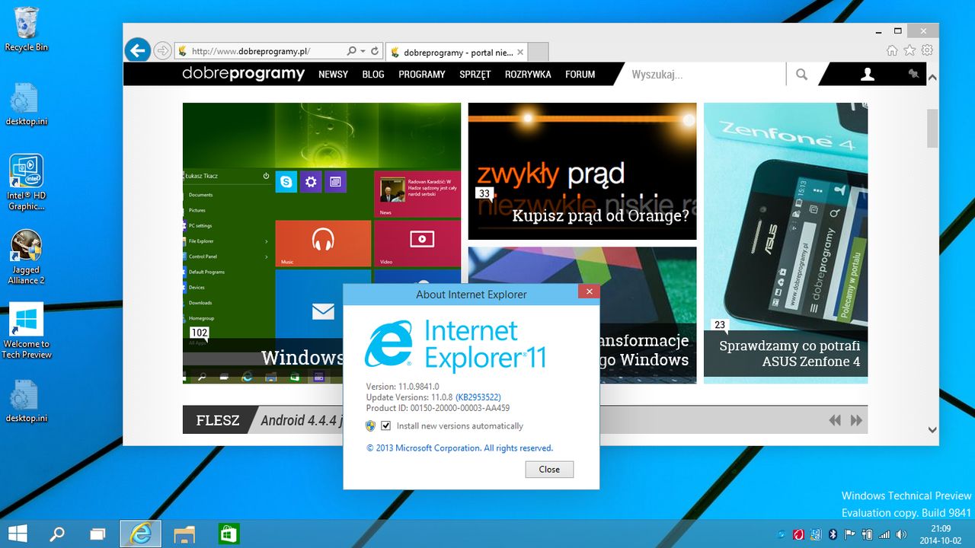Select Welcome to Tech Preview shortcut
The width and height of the screenshot is (975, 548).
(x=26, y=331)
